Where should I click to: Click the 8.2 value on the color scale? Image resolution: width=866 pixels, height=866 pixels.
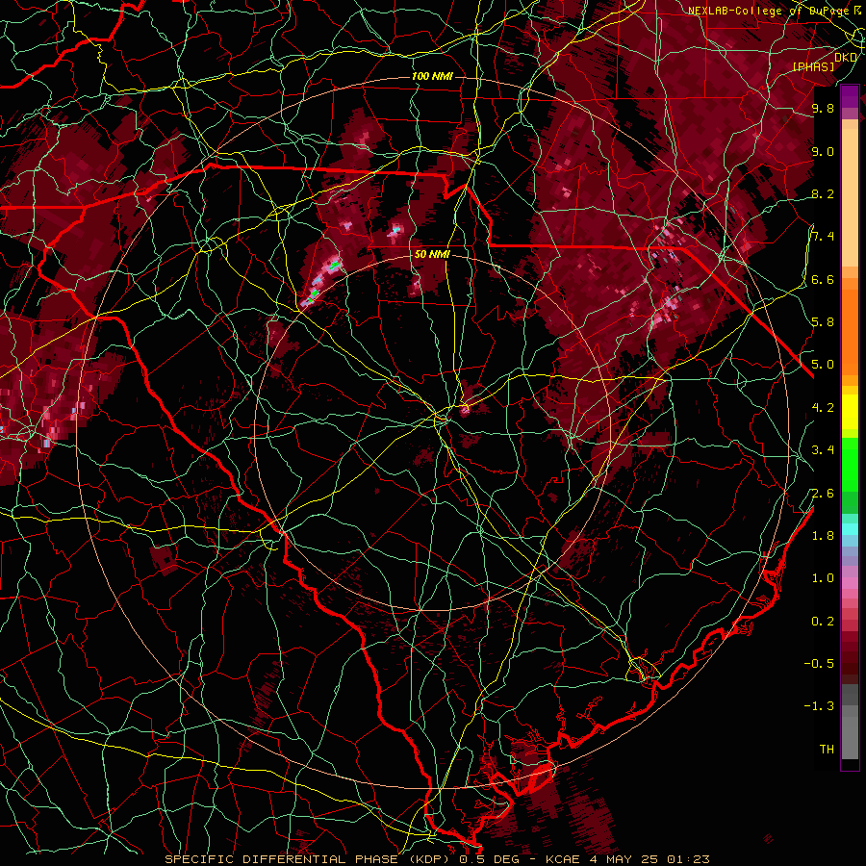click(x=823, y=193)
